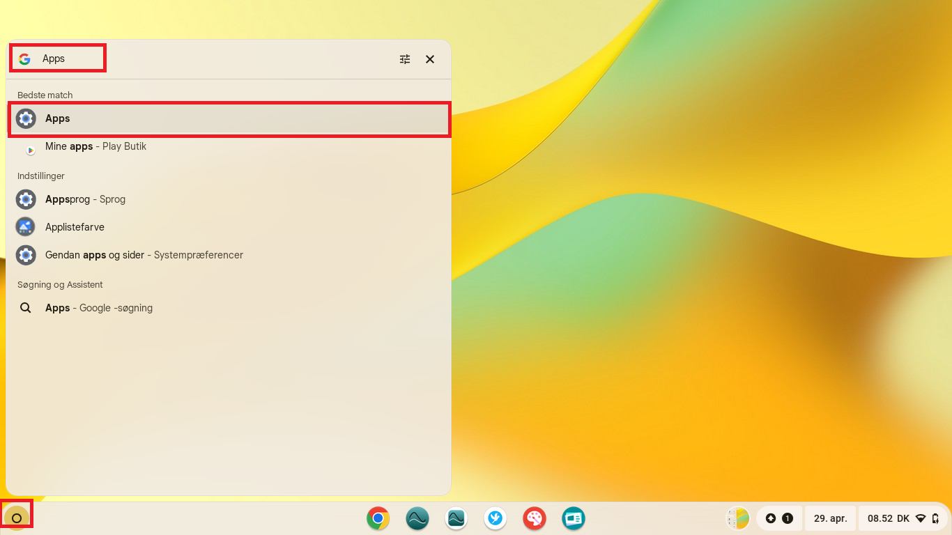Open the dark teal wave app in shelf
Screen dimensions: 952x535
[417, 518]
